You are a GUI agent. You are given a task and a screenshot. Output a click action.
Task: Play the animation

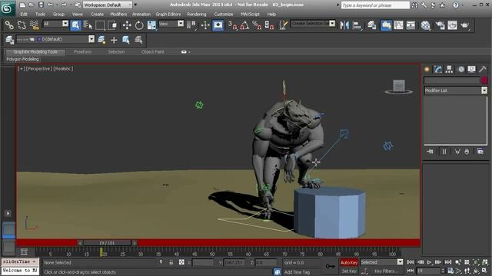(429, 262)
